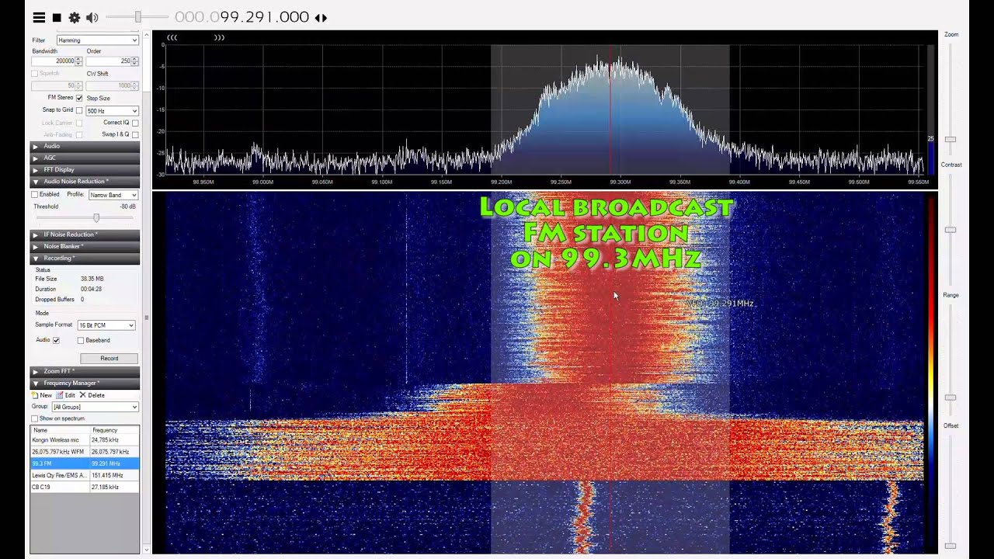Open the Profile Narrow Band dropdown

point(113,195)
